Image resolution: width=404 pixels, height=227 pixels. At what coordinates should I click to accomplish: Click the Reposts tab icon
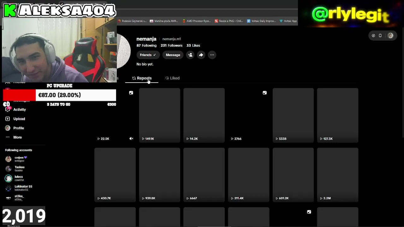134,78
